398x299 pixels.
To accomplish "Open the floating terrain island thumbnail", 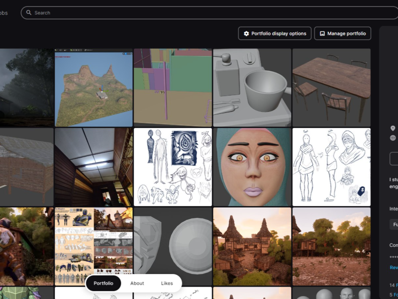I will point(94,88).
